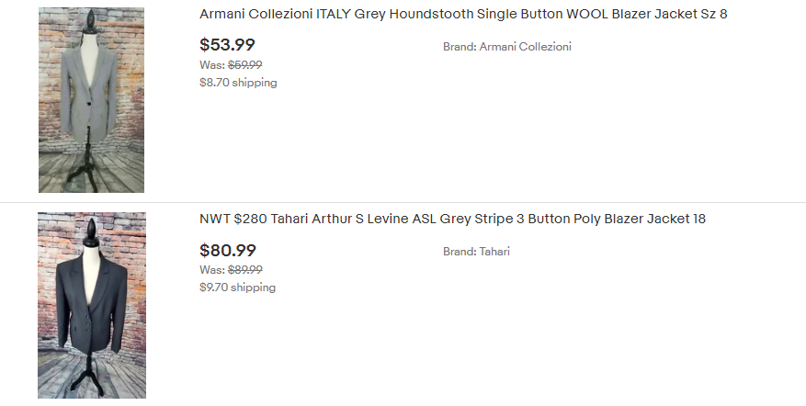The width and height of the screenshot is (806, 406).
Task: Select the crossed-out $89.99 original price
Action: 245,270
